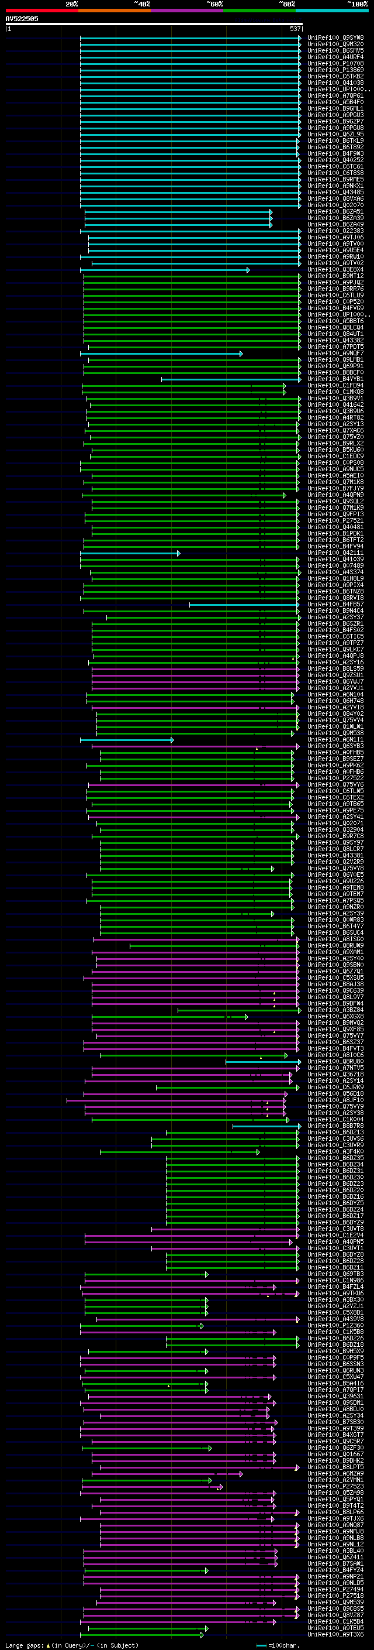The width and height of the screenshot is (374, 1650).
Task: Select label UniRef100_A8ISG0
Action: [335, 940]
